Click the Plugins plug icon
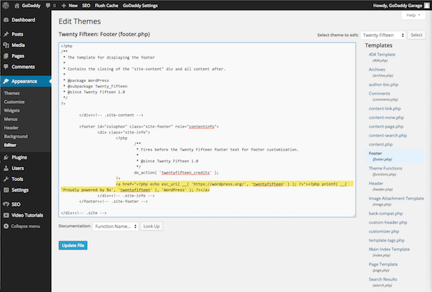Image resolution: width=432 pixels, height=292 pixels. pos(6,158)
